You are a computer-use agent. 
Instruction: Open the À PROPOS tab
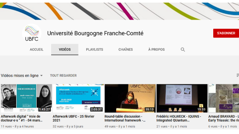(x=156, y=50)
